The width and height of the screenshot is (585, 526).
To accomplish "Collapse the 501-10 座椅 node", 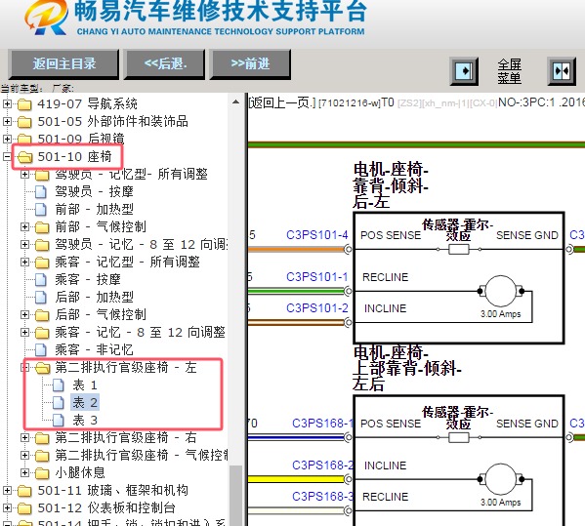I will (x=7, y=156).
